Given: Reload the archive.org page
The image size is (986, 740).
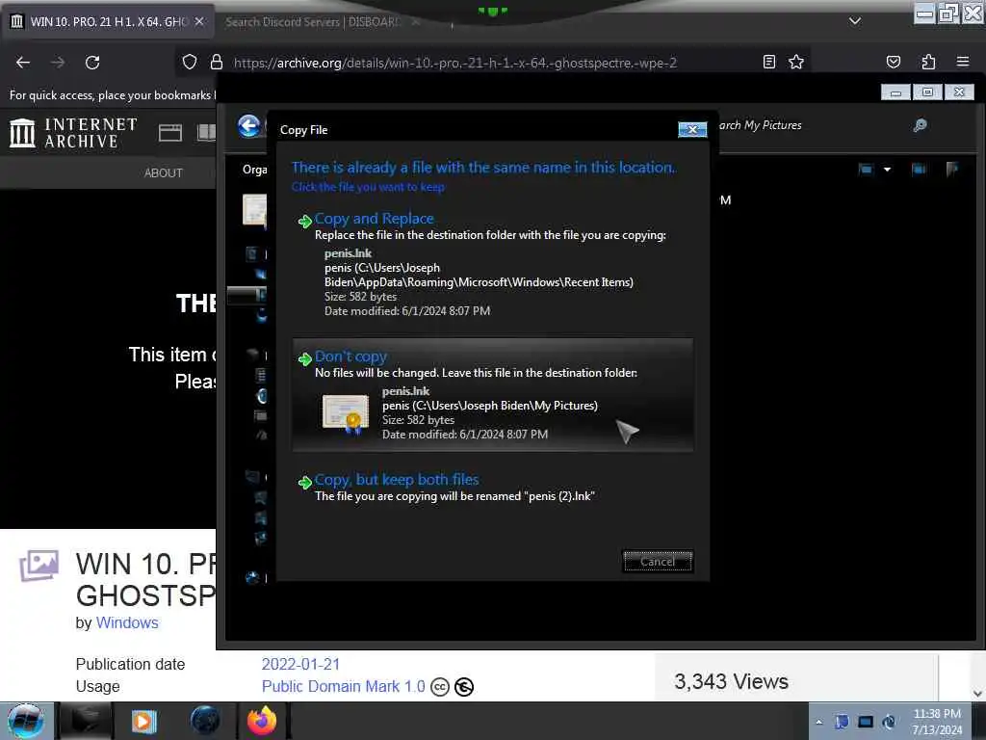Looking at the screenshot, I should 92,63.
